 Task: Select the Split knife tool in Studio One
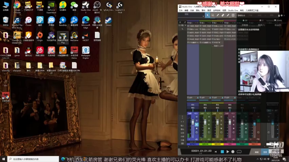[x=218, y=15]
